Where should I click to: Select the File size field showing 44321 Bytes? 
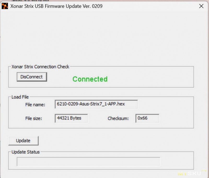click(71, 118)
